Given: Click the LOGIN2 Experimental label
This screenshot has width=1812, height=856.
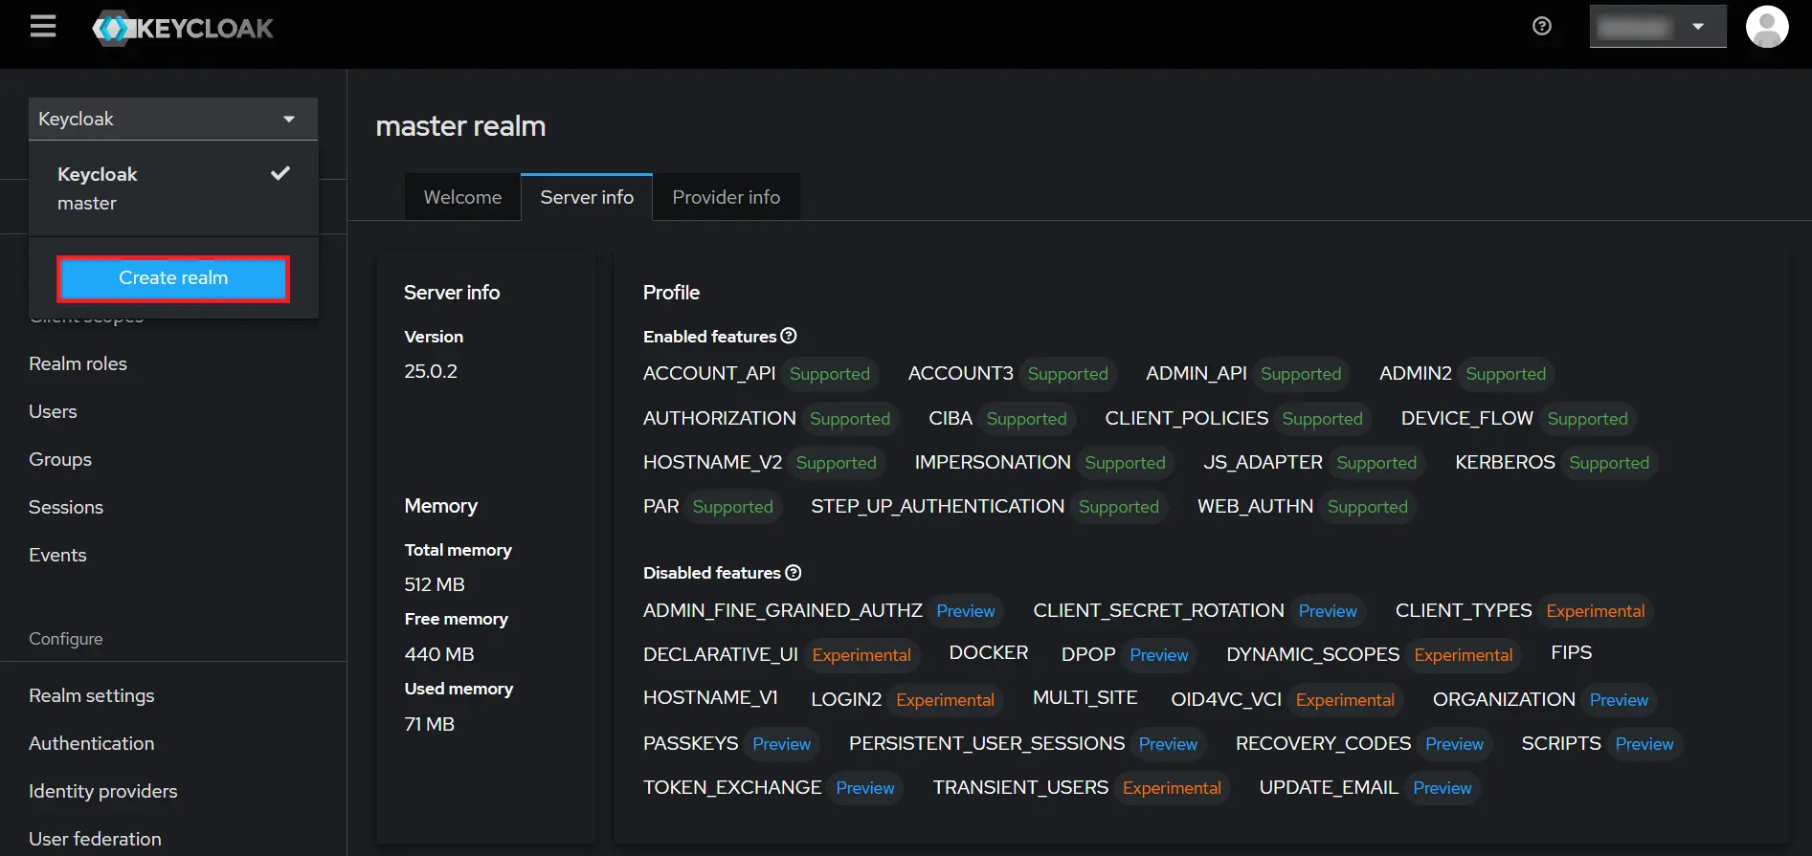Looking at the screenshot, I should [945, 700].
